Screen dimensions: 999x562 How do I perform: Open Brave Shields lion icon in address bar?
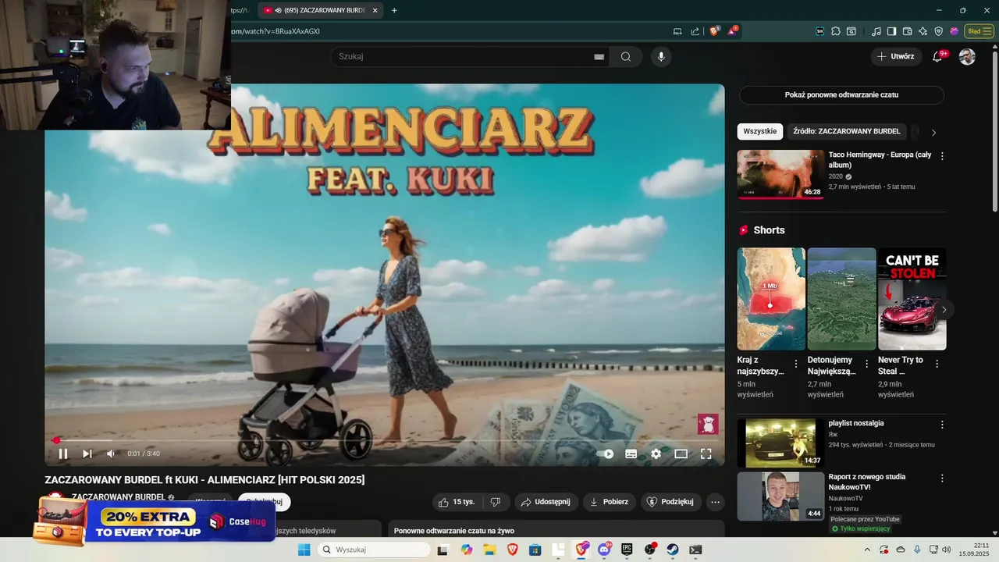point(713,31)
